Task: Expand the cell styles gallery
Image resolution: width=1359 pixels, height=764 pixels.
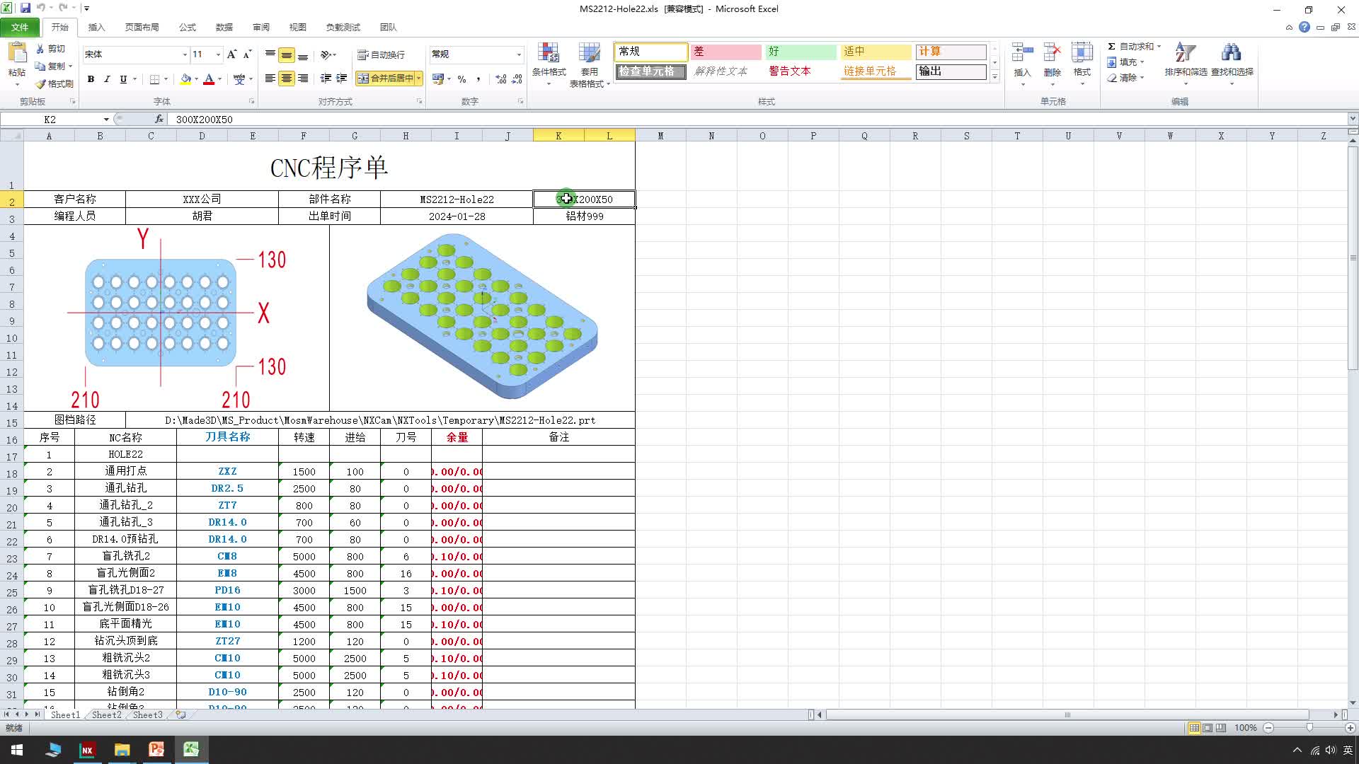Action: [x=994, y=76]
